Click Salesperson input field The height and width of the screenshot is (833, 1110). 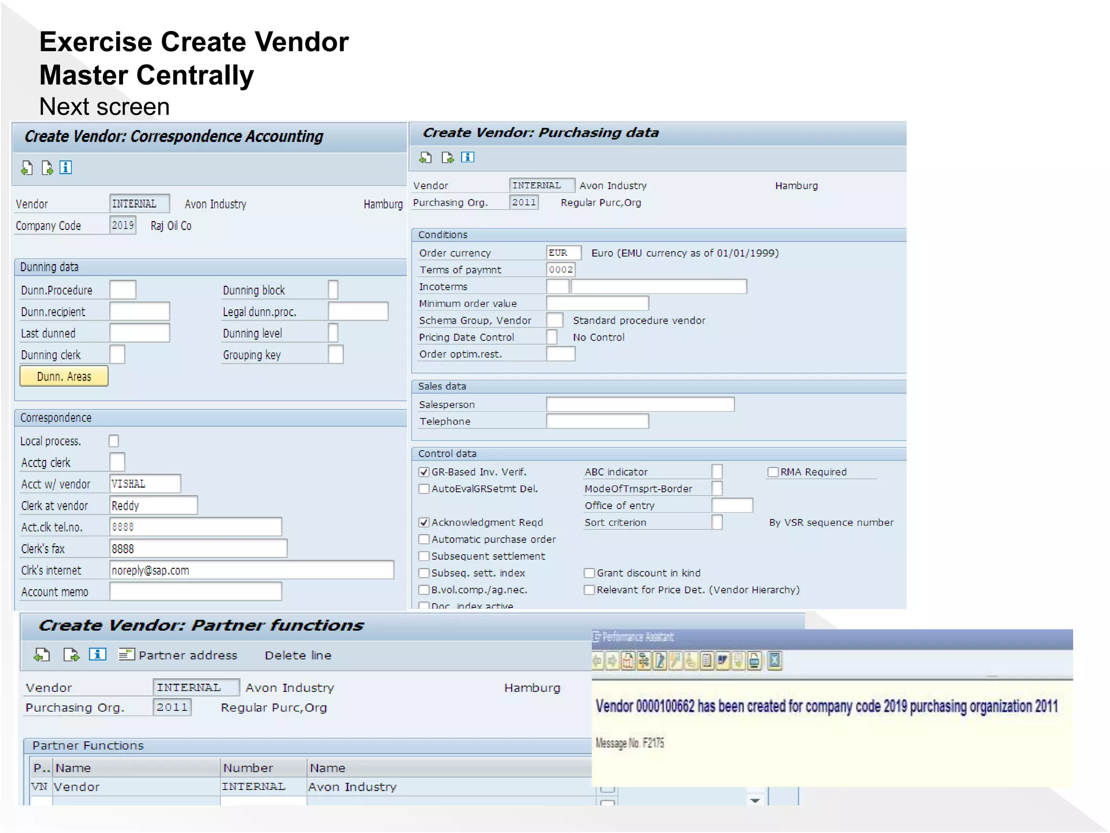[640, 404]
